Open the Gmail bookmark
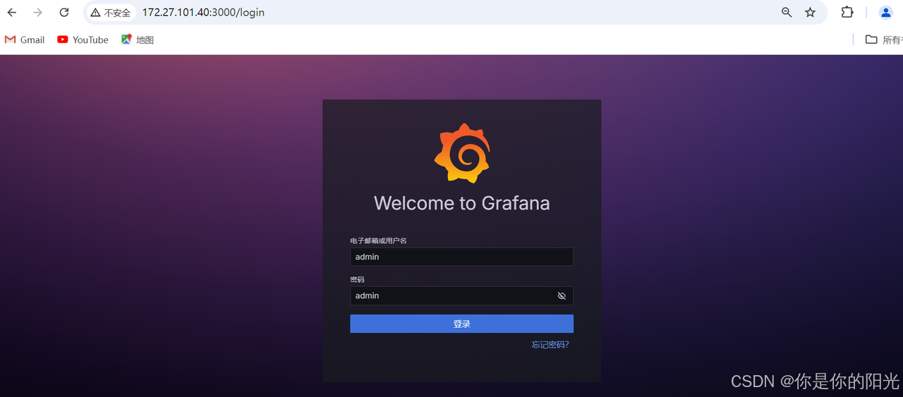 click(25, 39)
